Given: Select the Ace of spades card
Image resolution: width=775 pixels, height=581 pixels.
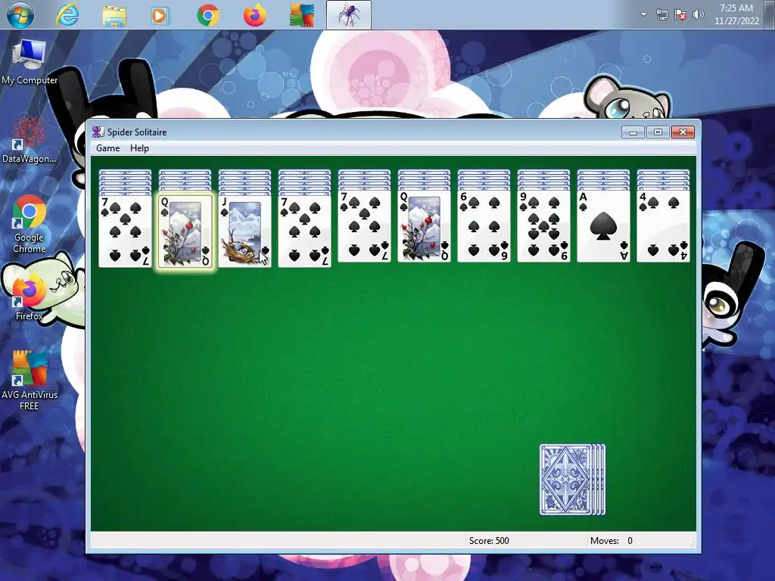Looking at the screenshot, I should [x=603, y=226].
